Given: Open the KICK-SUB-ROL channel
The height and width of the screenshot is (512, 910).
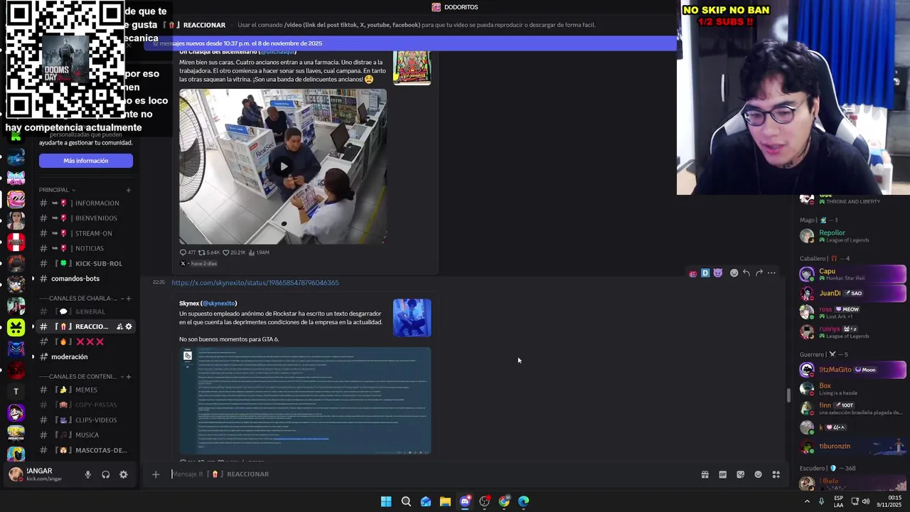Looking at the screenshot, I should point(85,263).
